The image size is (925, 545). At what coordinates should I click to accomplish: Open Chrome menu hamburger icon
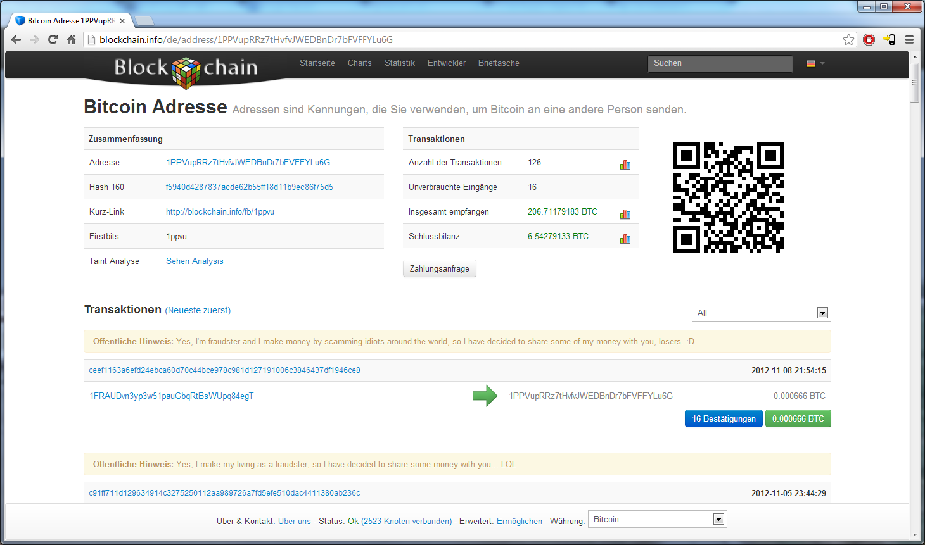(x=909, y=39)
